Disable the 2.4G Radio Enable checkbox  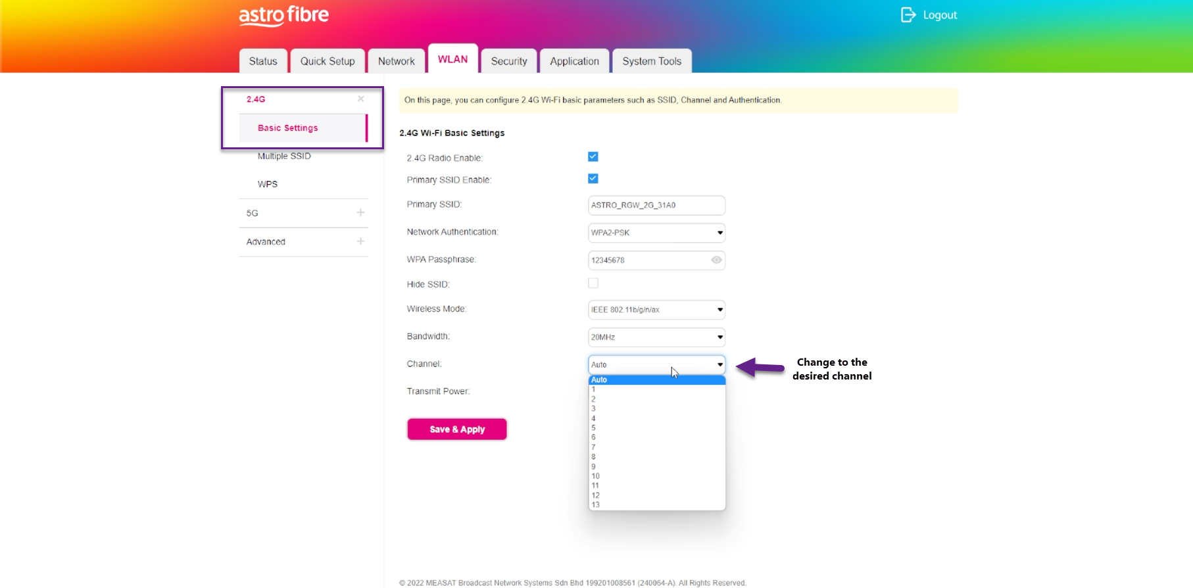click(593, 157)
